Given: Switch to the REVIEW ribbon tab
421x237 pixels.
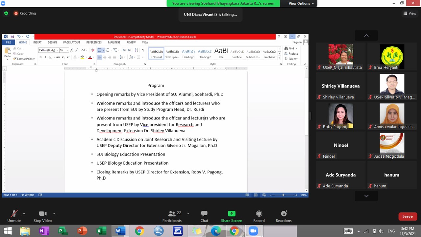Looking at the screenshot, I should tap(131, 42).
